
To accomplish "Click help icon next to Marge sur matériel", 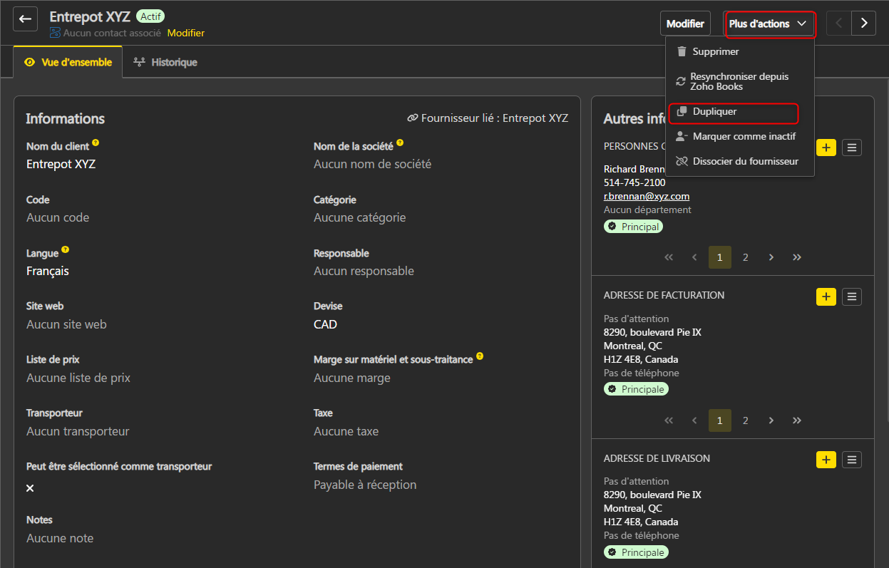I will (x=480, y=356).
